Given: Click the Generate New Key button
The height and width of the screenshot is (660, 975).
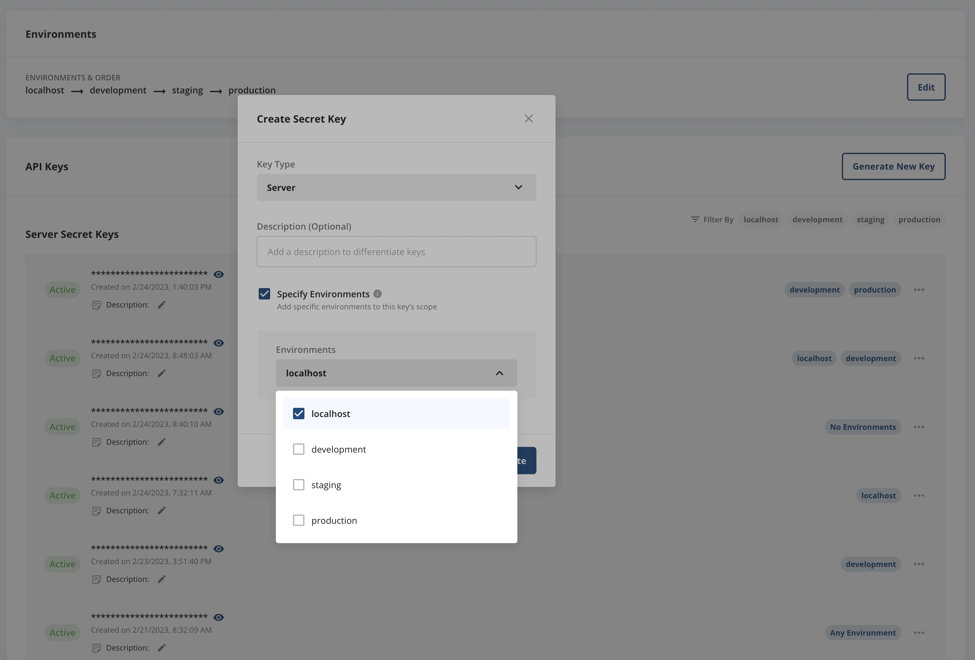Looking at the screenshot, I should click(x=893, y=166).
